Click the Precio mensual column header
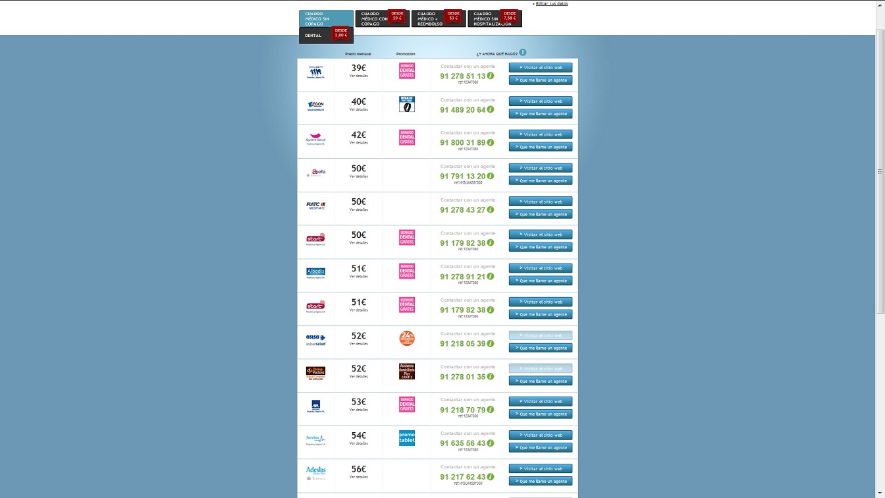The height and width of the screenshot is (498, 885). (x=358, y=53)
